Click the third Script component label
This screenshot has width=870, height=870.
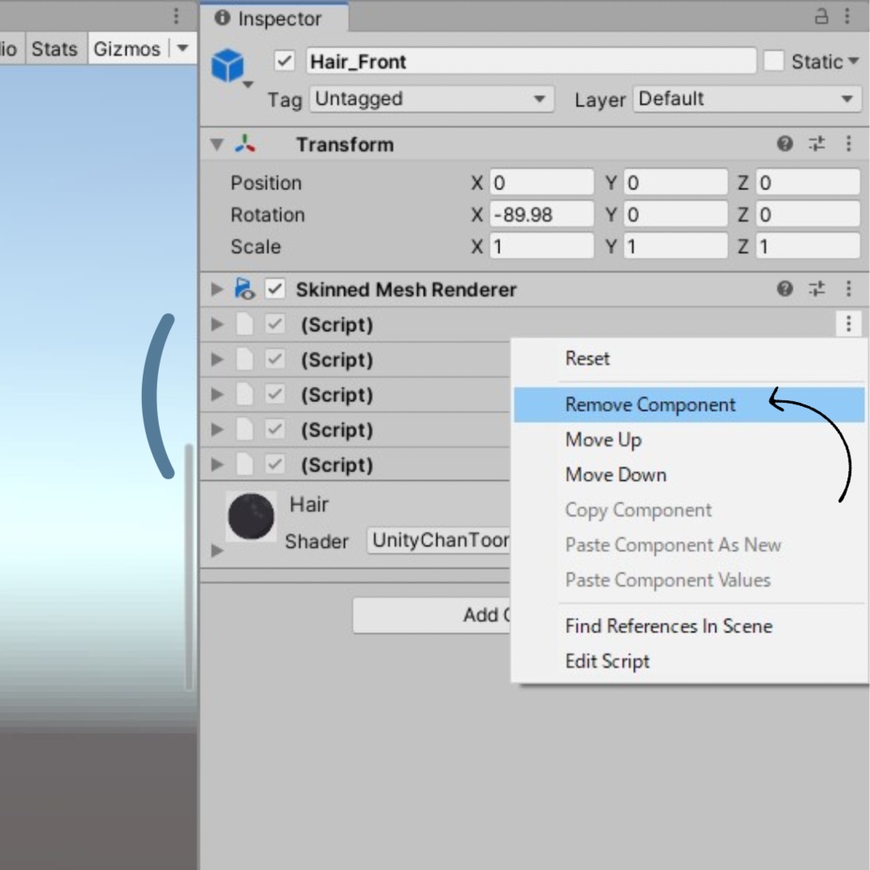[x=336, y=395]
